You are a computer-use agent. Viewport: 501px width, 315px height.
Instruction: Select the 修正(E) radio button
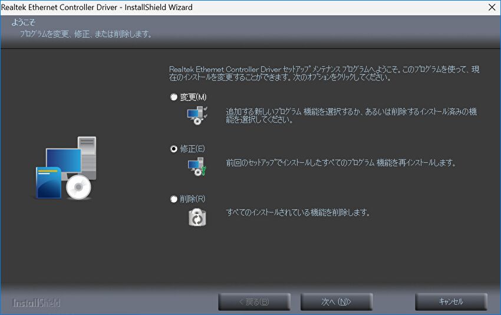click(x=174, y=149)
